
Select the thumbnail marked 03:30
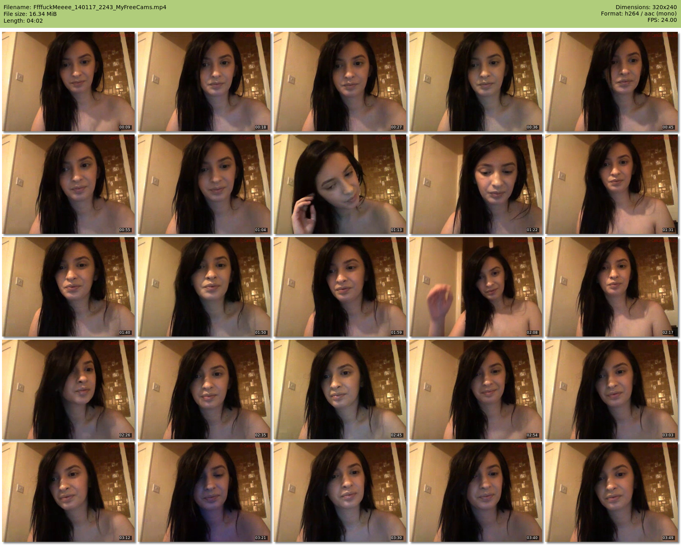click(x=340, y=492)
